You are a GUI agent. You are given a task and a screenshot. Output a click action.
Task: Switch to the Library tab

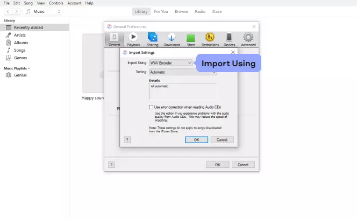pyautogui.click(x=141, y=11)
